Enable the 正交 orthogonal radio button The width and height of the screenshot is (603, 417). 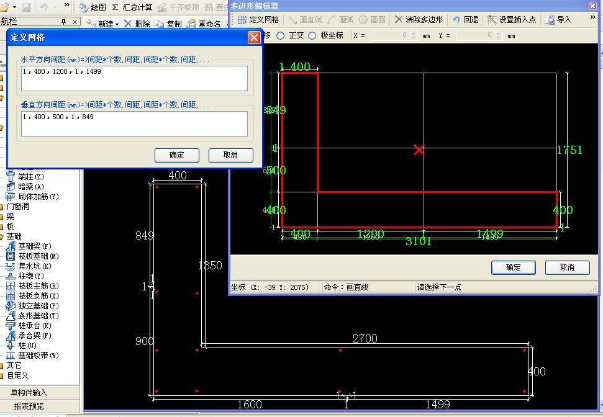[281, 36]
